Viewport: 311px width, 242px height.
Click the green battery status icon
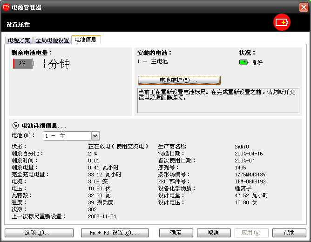pyautogui.click(x=243, y=62)
